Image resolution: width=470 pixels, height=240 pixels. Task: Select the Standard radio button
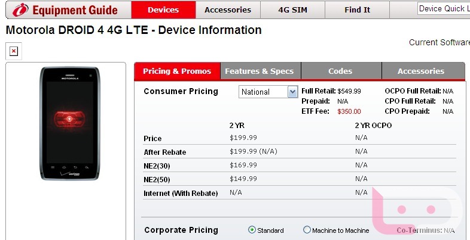252,230
